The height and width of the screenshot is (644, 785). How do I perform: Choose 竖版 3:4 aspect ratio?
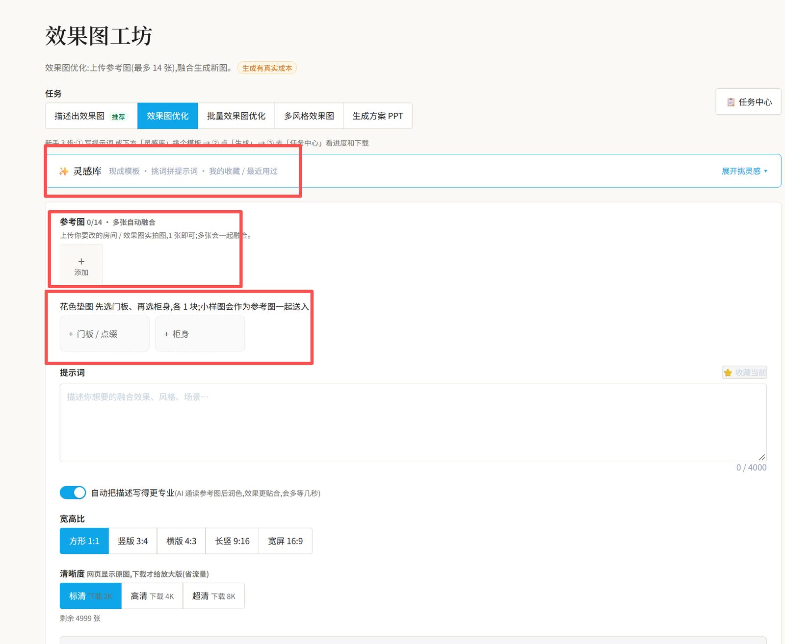coord(133,541)
